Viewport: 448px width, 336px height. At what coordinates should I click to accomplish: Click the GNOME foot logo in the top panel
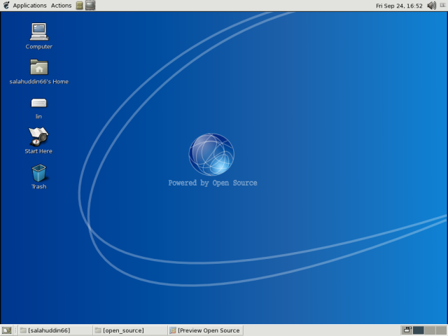point(6,6)
